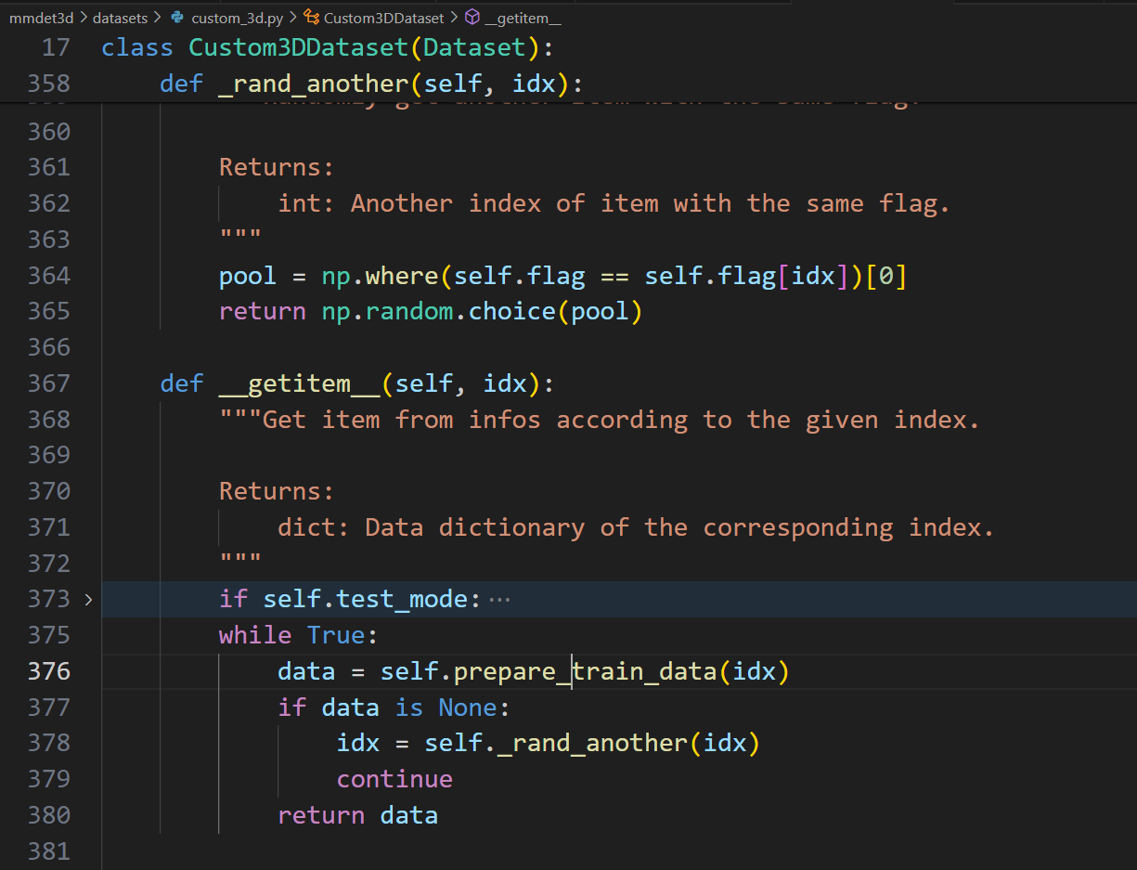The width and height of the screenshot is (1137, 870).
Task: Click line number 367 in the gutter
Action: pos(48,383)
